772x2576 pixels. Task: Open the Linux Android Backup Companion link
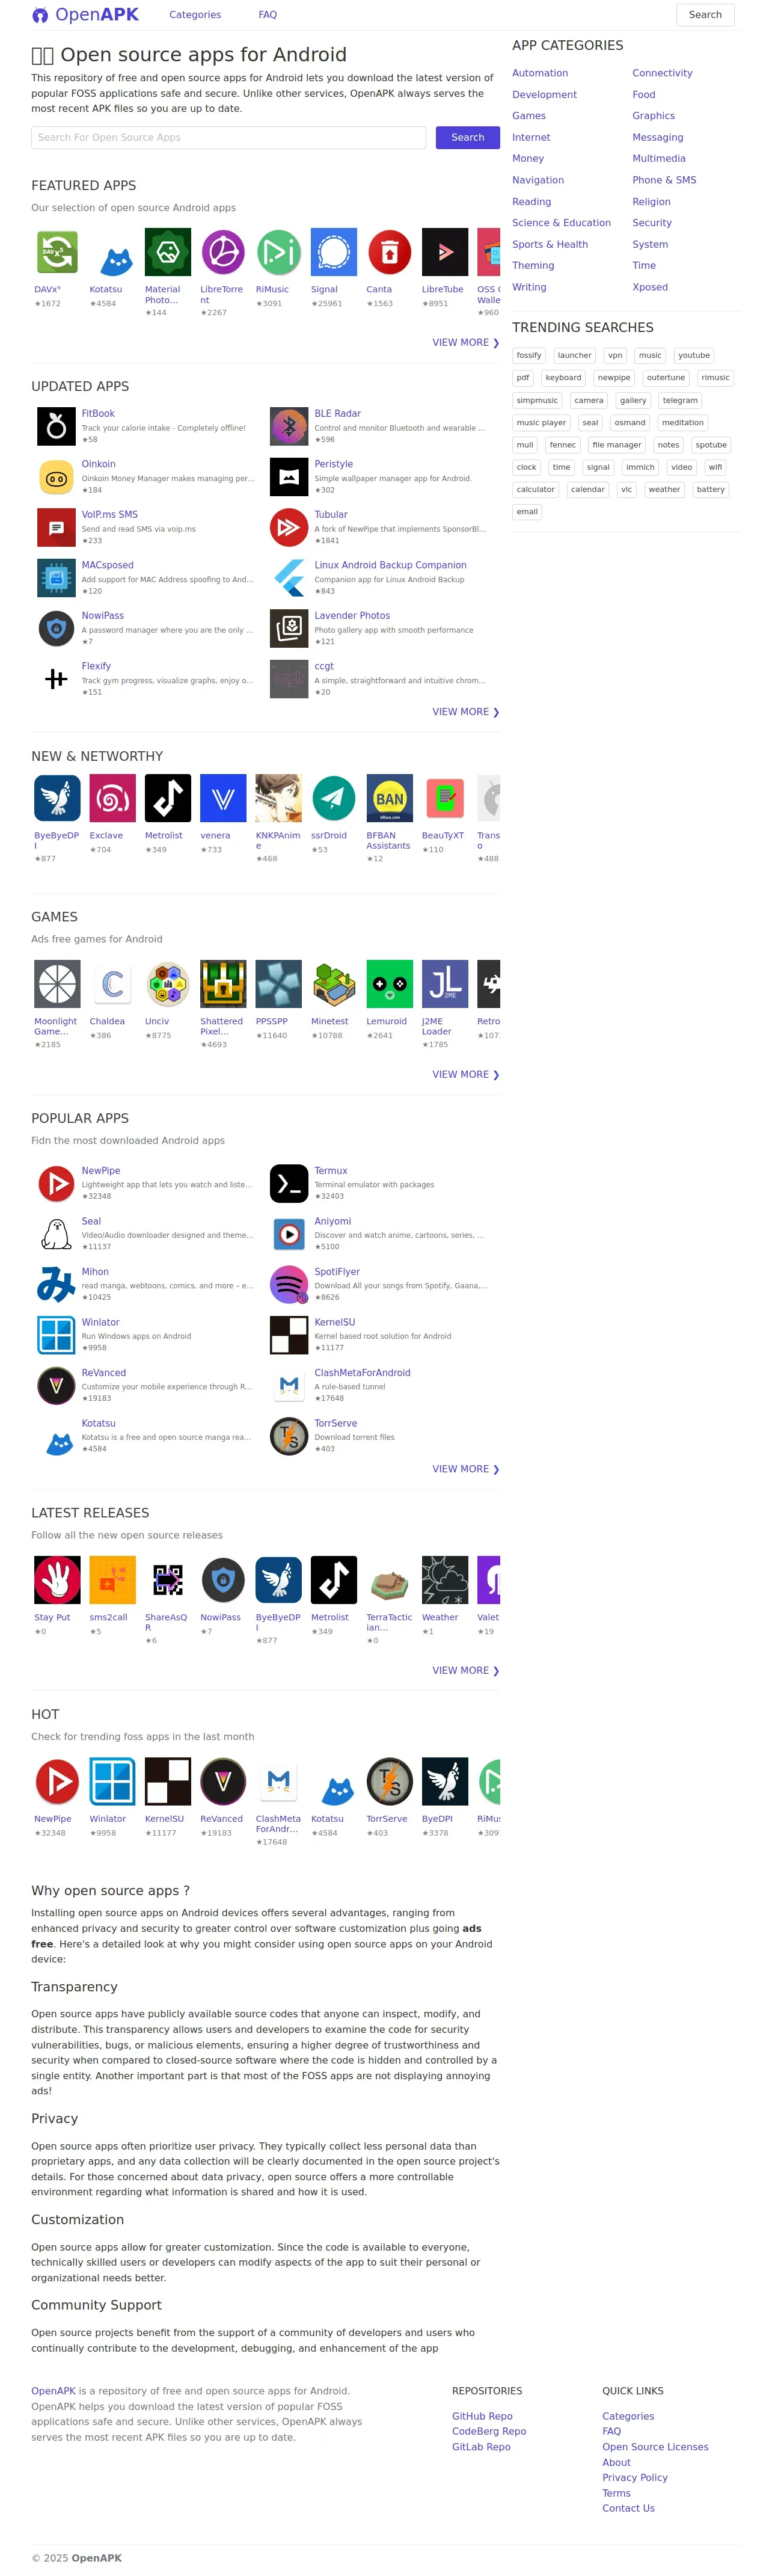(x=390, y=566)
